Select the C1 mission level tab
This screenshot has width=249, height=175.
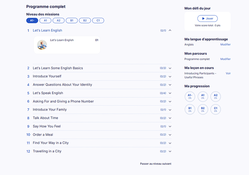pos(98,21)
